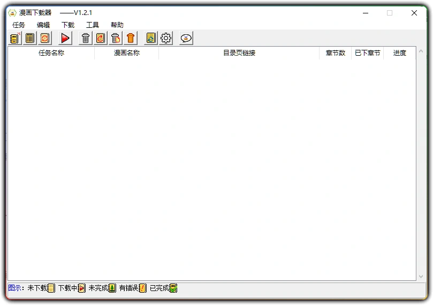Click the speech bubble feedback icon
The image size is (433, 305).
pos(186,38)
